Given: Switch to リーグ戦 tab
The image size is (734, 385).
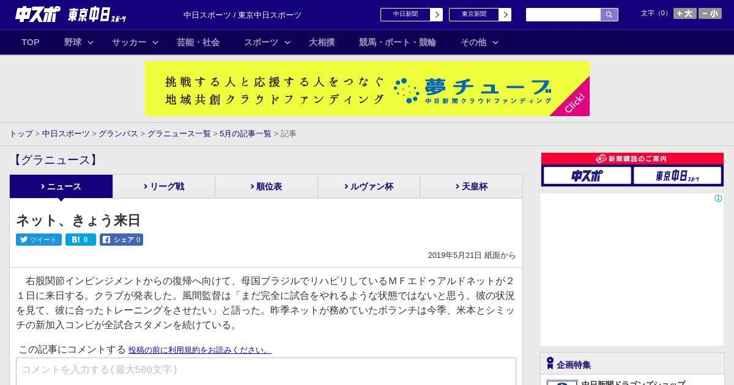Looking at the screenshot, I should pos(164,186).
